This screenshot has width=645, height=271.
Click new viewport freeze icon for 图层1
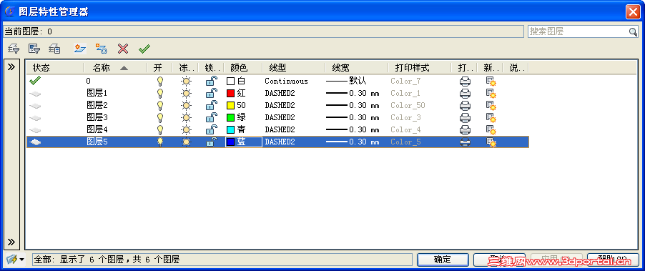[491, 94]
